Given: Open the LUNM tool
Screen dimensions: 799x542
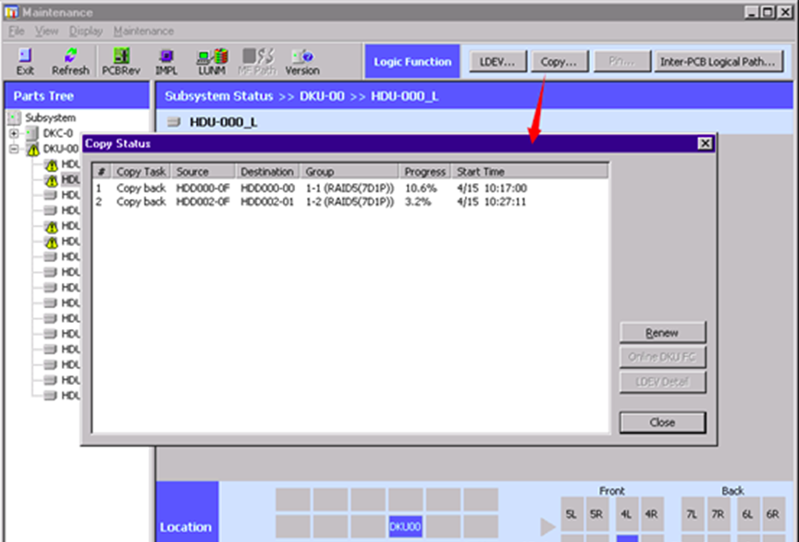Looking at the screenshot, I should pyautogui.click(x=212, y=56).
